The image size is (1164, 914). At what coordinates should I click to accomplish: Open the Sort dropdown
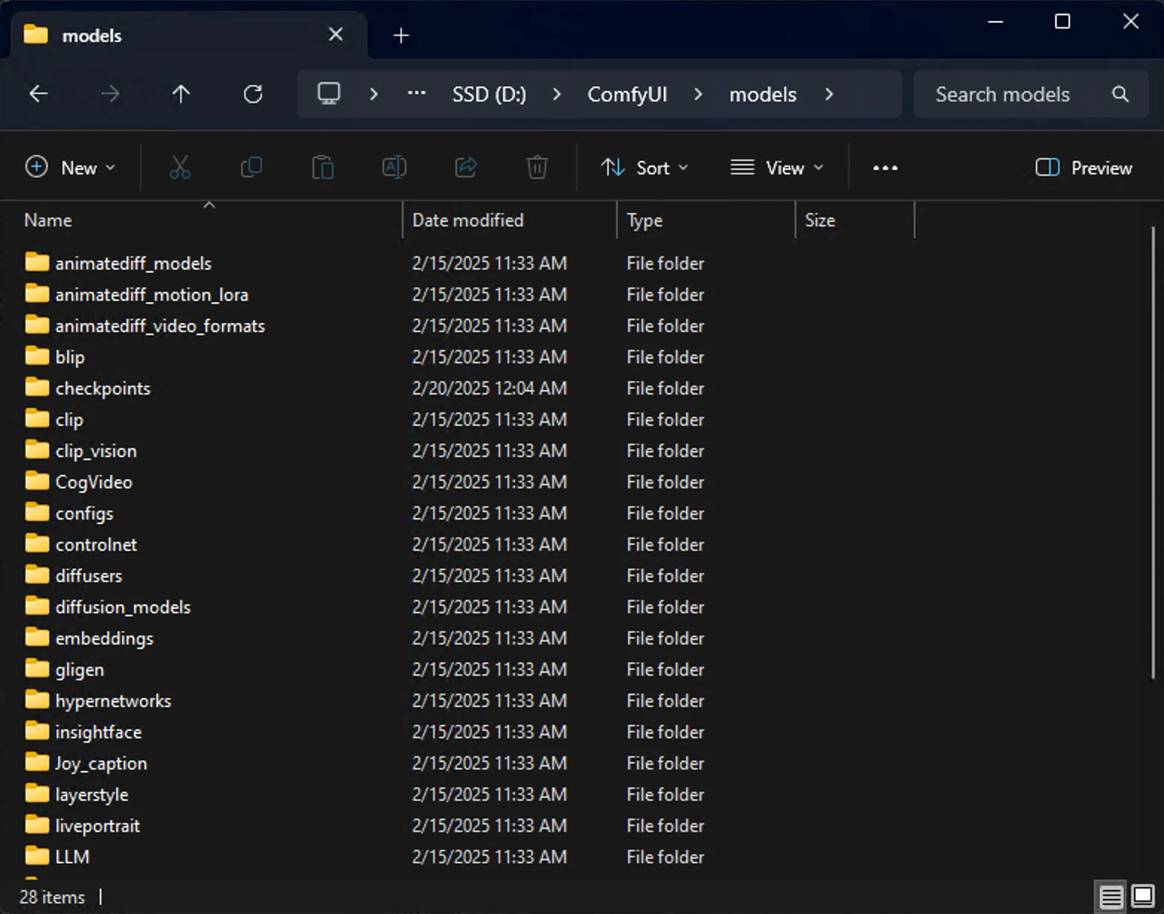(645, 167)
